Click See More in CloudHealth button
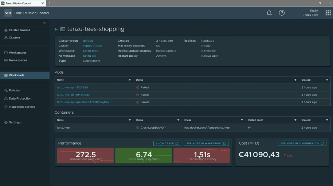This screenshot has width=333, height=186. click(x=302, y=143)
